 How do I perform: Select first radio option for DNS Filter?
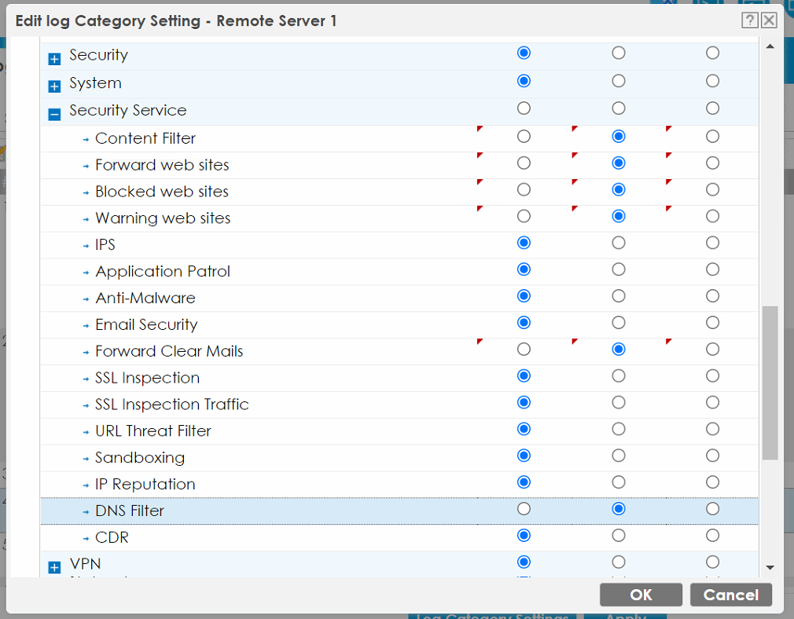pyautogui.click(x=524, y=509)
